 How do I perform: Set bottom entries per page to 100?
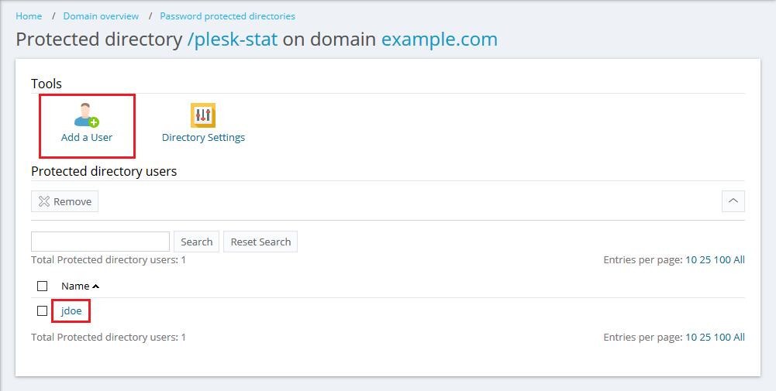pyautogui.click(x=722, y=338)
